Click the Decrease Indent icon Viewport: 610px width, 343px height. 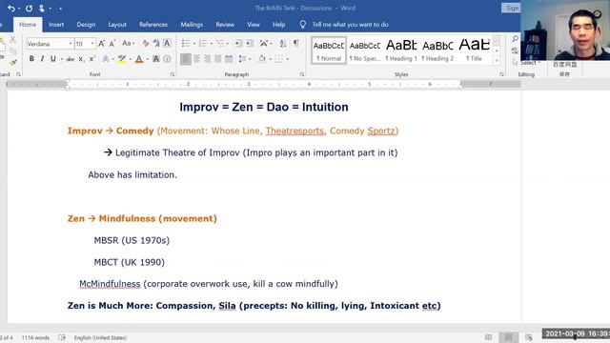coord(238,44)
